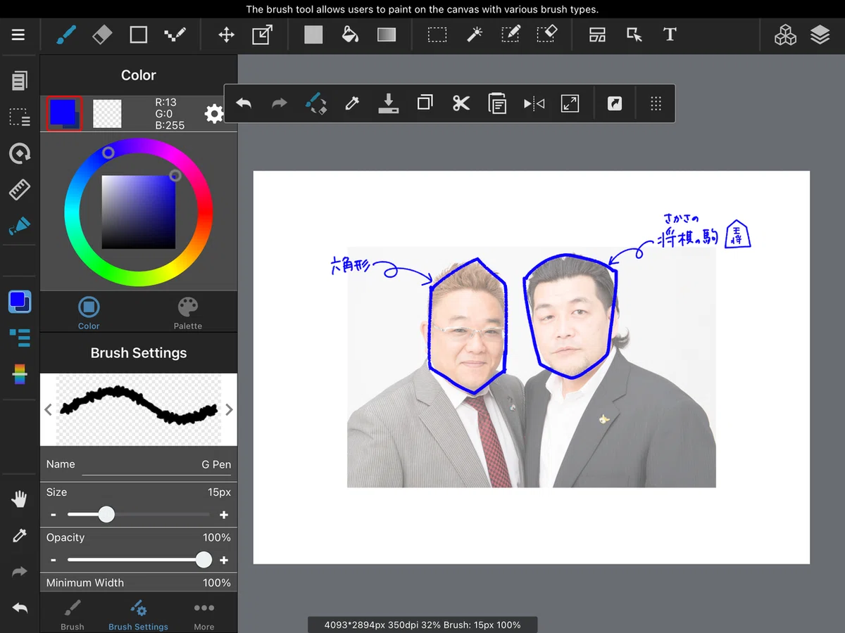This screenshot has width=845, height=633.
Task: Select the Shape rectangle tool
Action: pos(139,34)
